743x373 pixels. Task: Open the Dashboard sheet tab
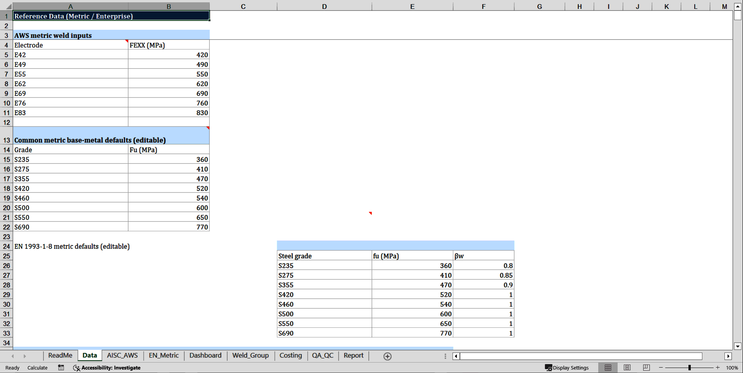pyautogui.click(x=205, y=355)
